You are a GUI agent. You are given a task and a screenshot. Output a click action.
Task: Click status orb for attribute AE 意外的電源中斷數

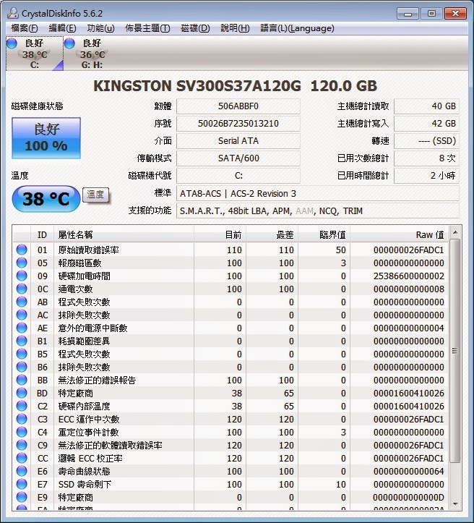point(22,328)
